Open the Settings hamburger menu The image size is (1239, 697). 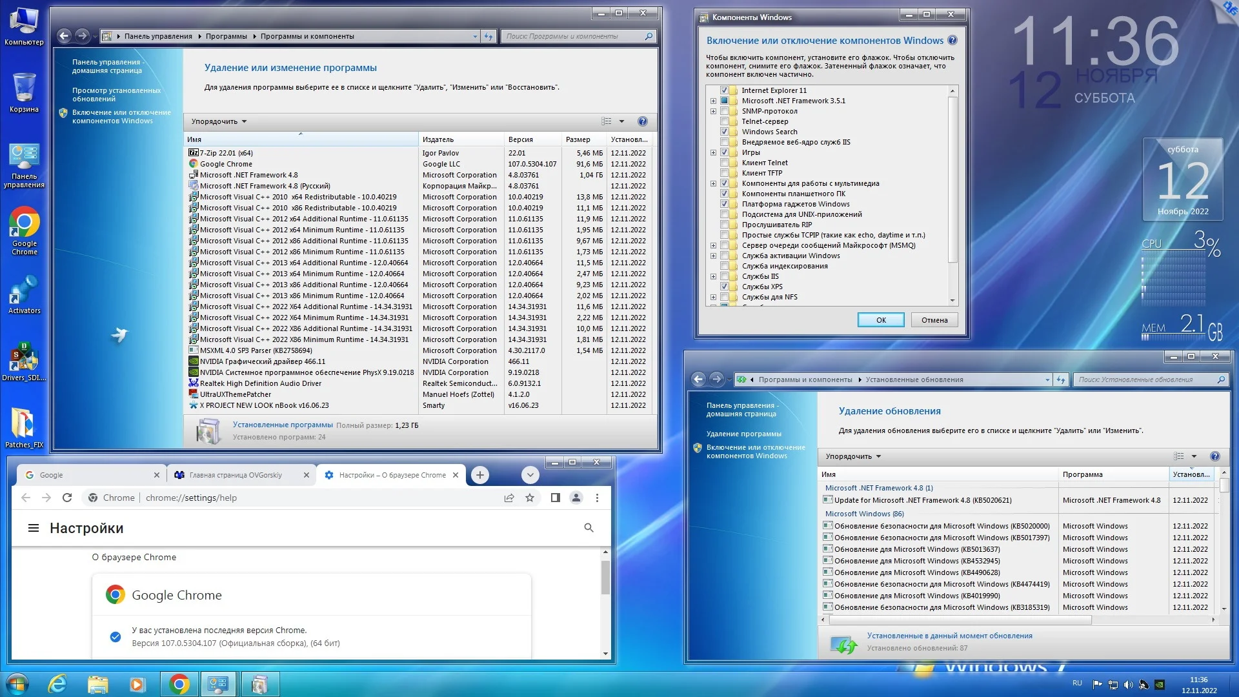(34, 528)
